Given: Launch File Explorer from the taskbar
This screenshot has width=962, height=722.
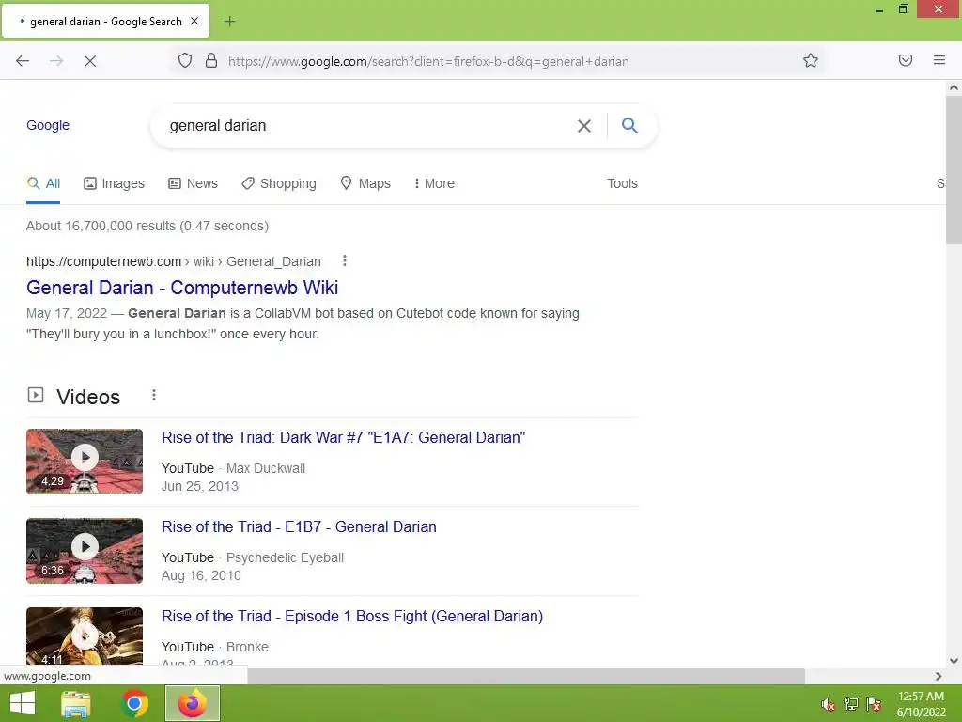Looking at the screenshot, I should tap(76, 703).
